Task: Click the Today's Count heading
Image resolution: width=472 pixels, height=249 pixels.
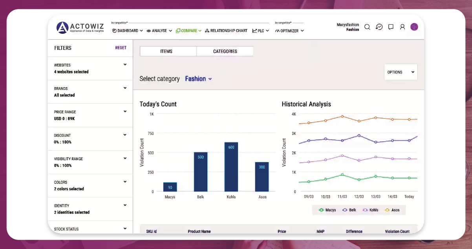Action: [158, 104]
